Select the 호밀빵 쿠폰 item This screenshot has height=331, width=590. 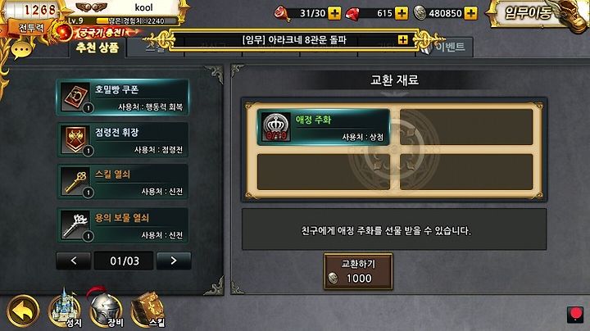coord(123,97)
